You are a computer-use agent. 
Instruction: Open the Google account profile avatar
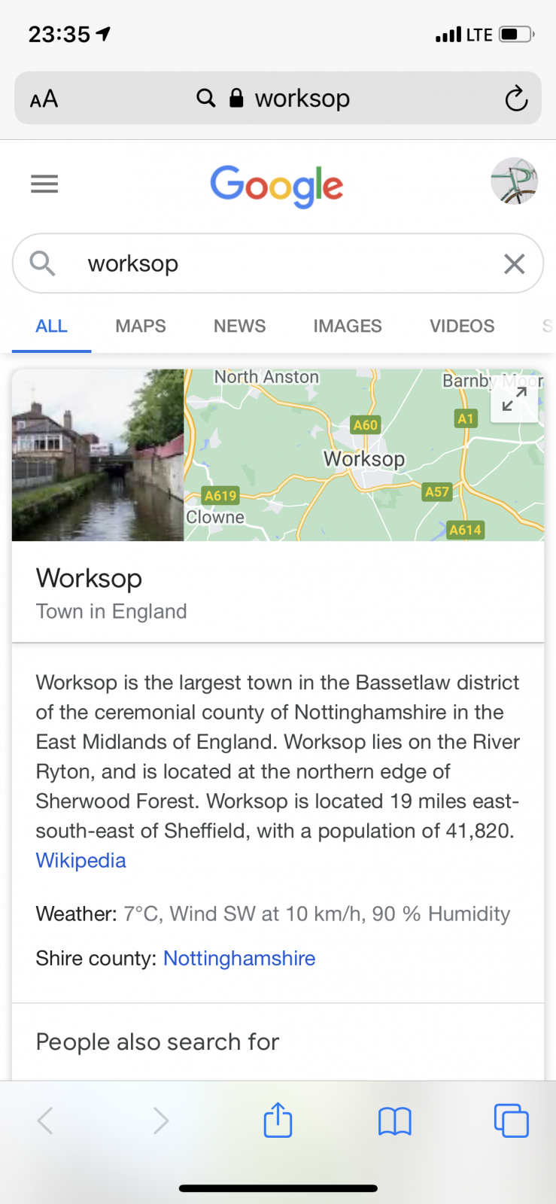tap(514, 181)
